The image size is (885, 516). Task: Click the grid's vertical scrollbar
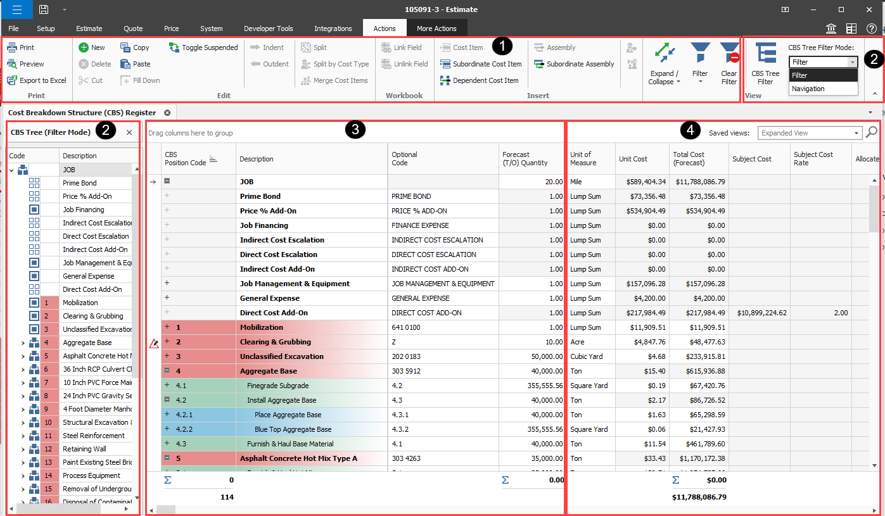click(x=874, y=209)
